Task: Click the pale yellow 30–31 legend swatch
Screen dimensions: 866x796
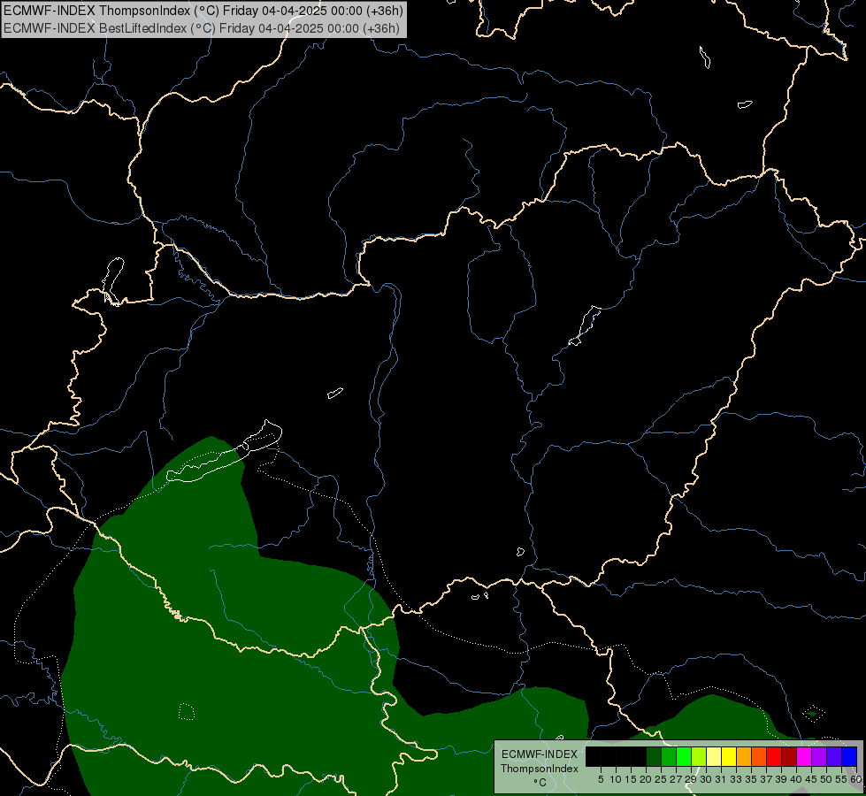Action: (x=714, y=756)
